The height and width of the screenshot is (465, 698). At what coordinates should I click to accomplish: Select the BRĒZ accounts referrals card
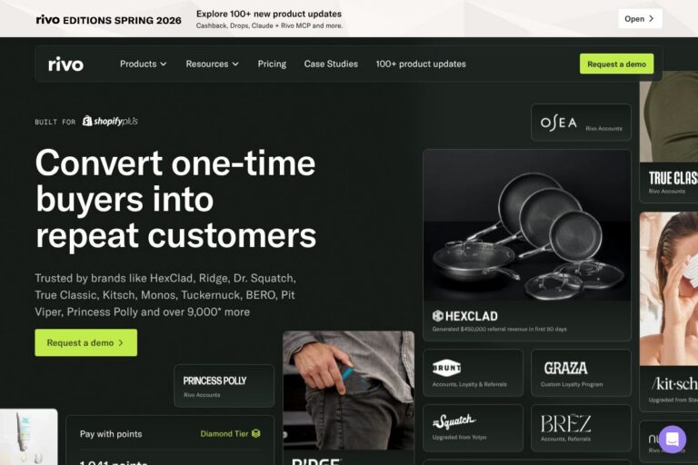click(x=581, y=428)
